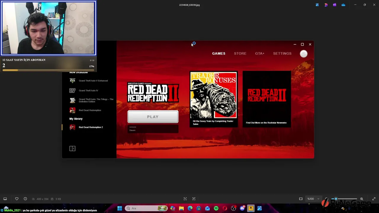The image size is (379, 213).
Task: Switch to Photos app on the taskbar
Action: coord(259,208)
